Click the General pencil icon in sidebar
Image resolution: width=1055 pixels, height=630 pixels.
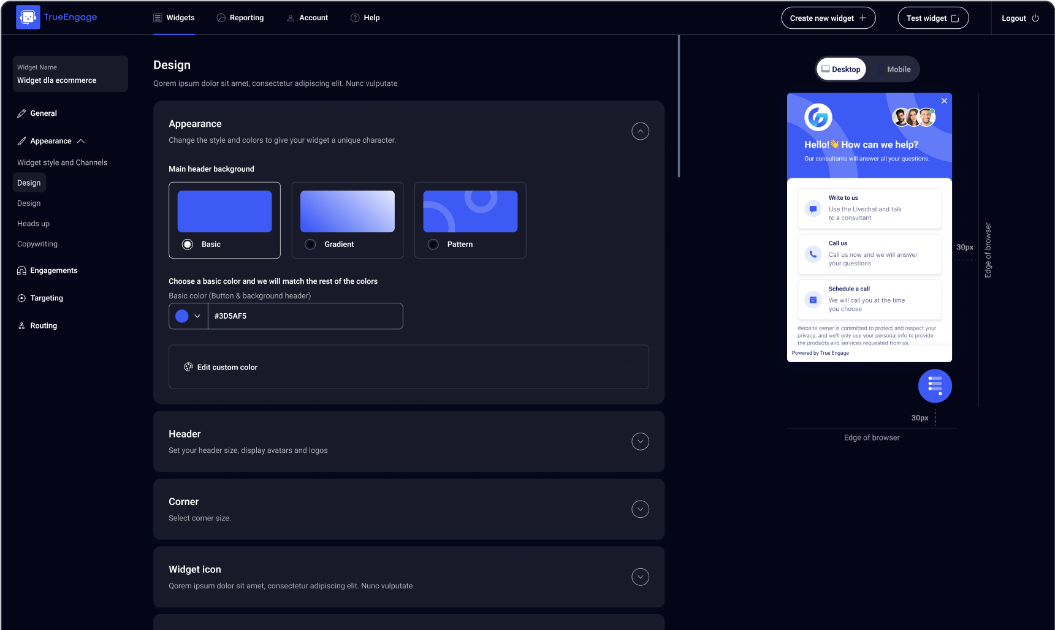21,113
